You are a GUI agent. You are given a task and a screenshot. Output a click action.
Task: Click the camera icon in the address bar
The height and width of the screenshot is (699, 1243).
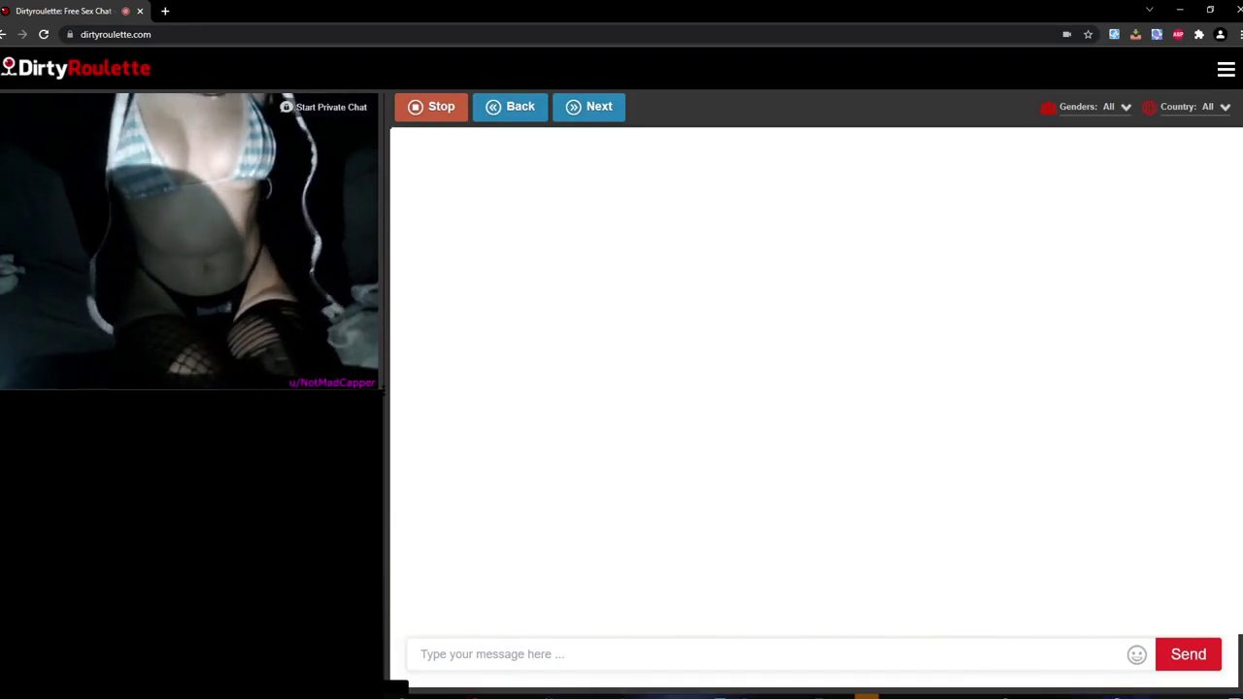[x=1066, y=34]
